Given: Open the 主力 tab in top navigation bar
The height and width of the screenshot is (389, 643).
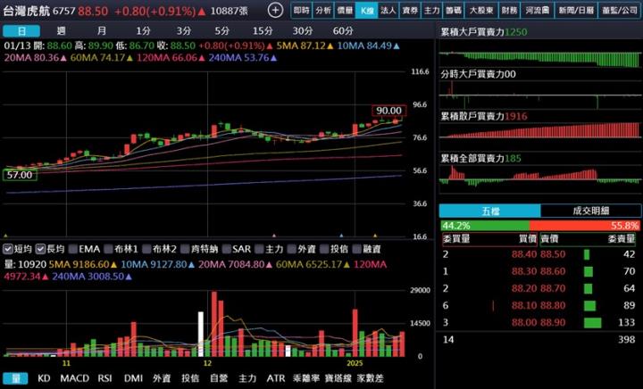Looking at the screenshot, I should [x=432, y=11].
